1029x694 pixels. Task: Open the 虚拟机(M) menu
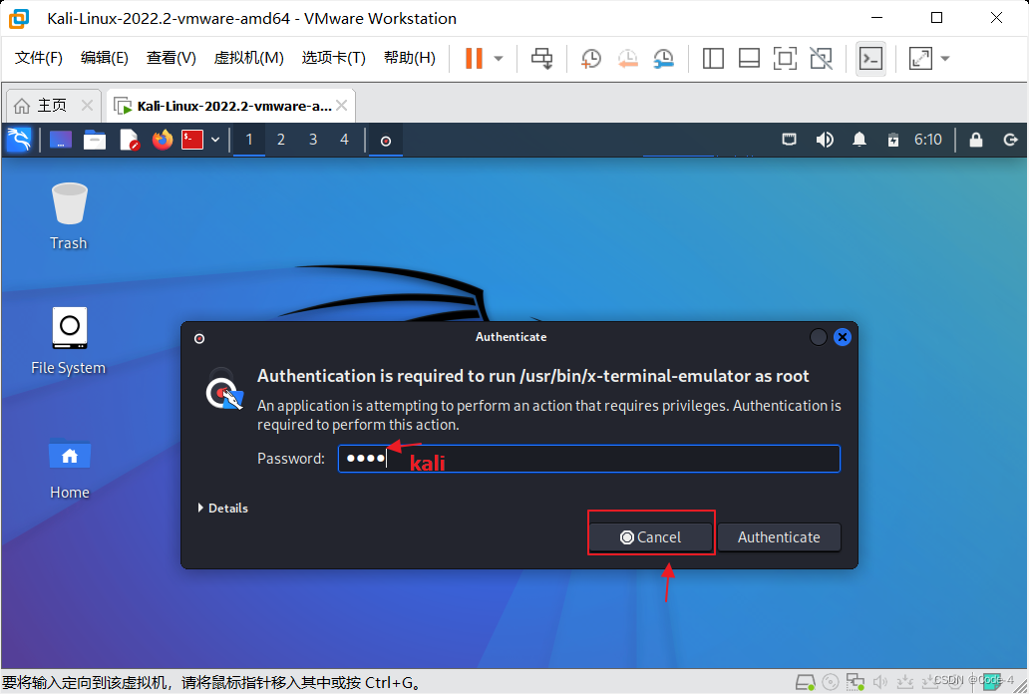[x=249, y=57]
